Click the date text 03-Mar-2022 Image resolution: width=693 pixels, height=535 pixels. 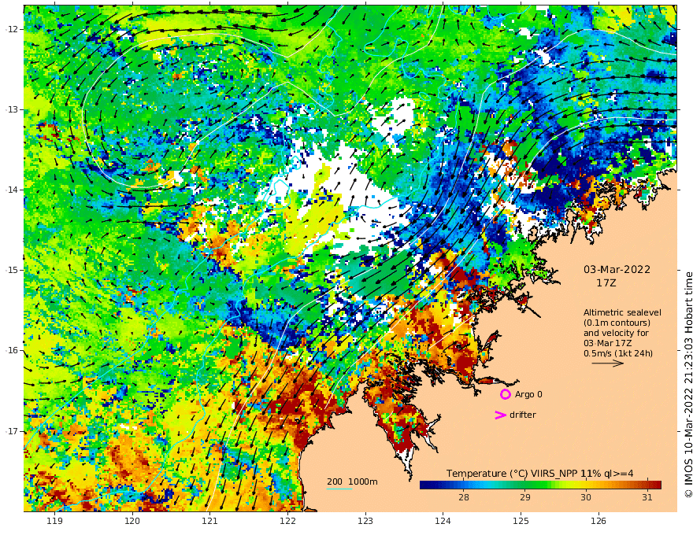pos(617,269)
